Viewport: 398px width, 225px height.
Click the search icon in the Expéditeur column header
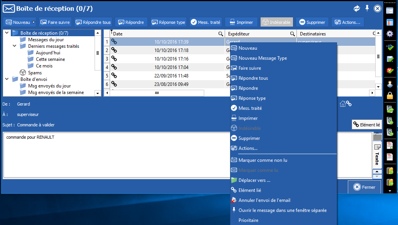pos(293,34)
